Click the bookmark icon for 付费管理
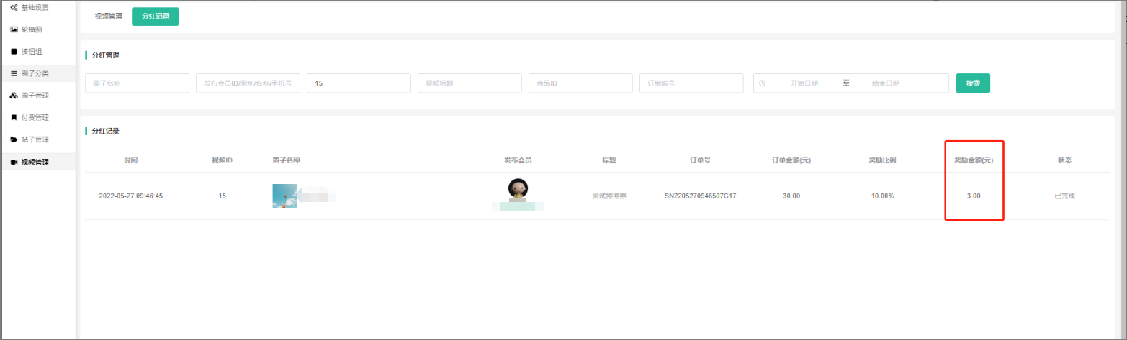Image resolution: width=1127 pixels, height=340 pixels. 14,117
